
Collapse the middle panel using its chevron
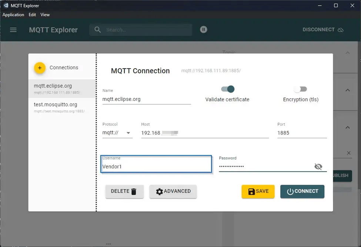pos(347,90)
